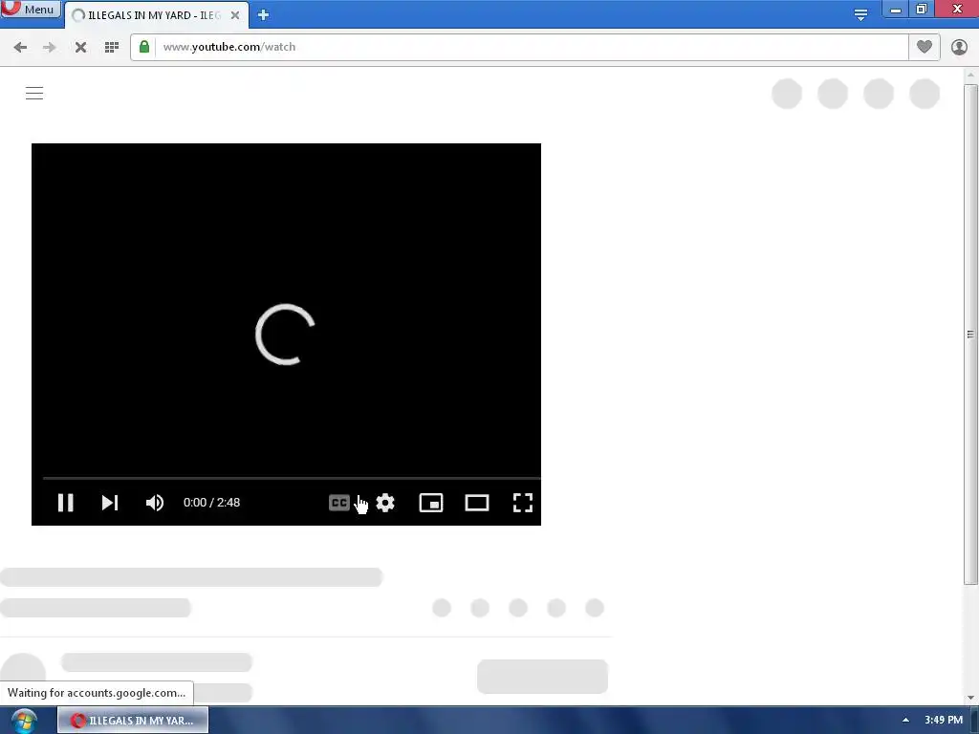Screen dimensions: 979x734
Task: Toggle closed captions CC button
Action: click(x=339, y=503)
